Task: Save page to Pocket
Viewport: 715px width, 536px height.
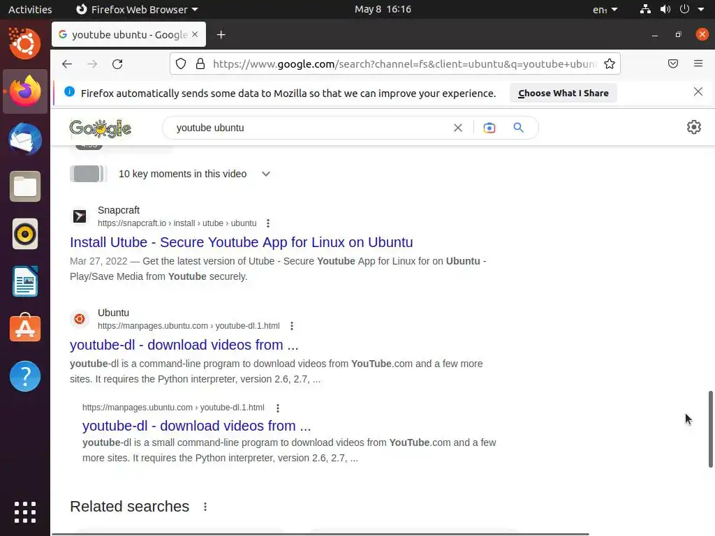Action: tap(673, 64)
